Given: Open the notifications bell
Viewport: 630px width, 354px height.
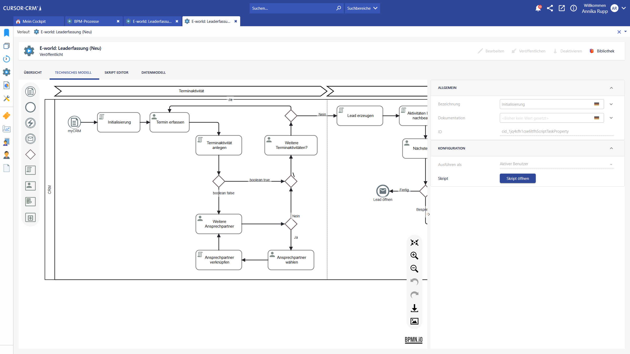Looking at the screenshot, I should pos(538,8).
